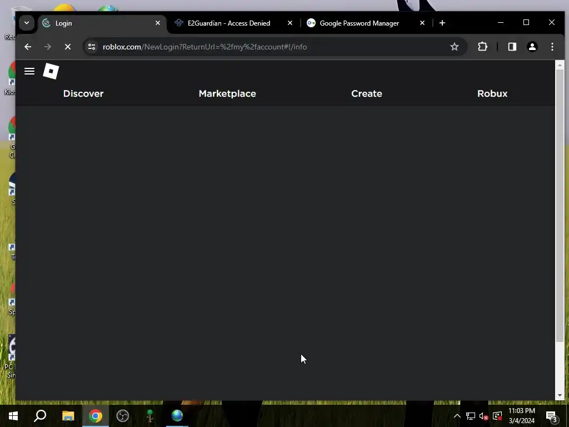Open the Chrome extensions puzzle icon

coord(482,47)
